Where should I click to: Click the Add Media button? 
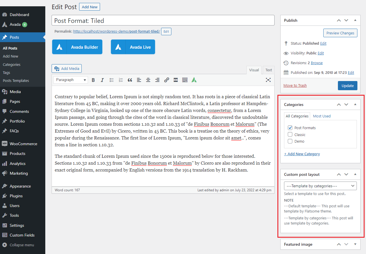coord(67,68)
